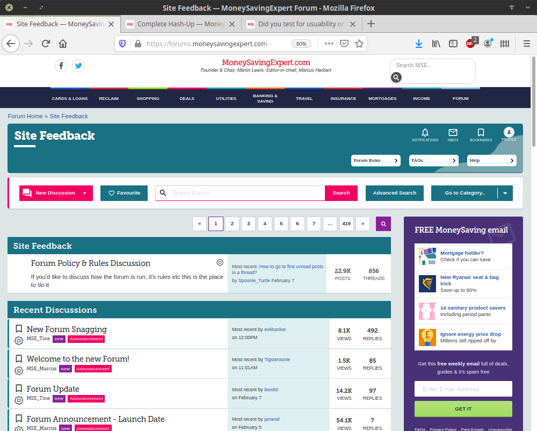Viewport: 537px width, 431px height.
Task: Reset zoom level 80% in address bar
Action: point(301,44)
